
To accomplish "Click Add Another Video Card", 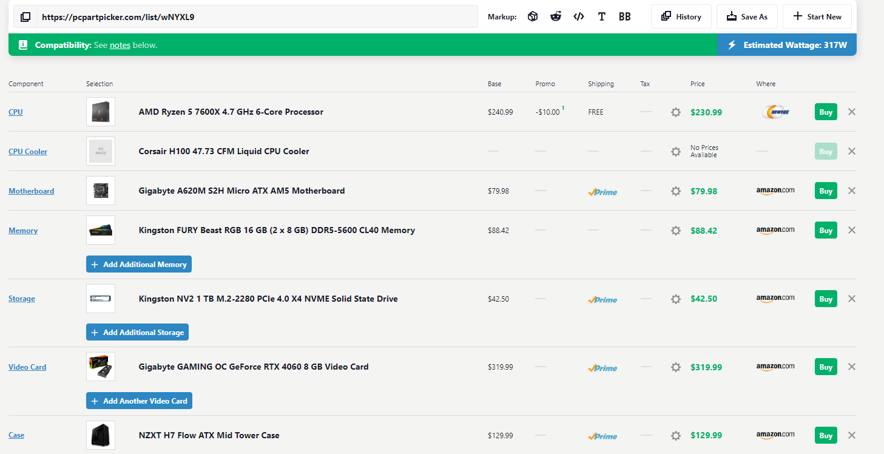I will [139, 401].
